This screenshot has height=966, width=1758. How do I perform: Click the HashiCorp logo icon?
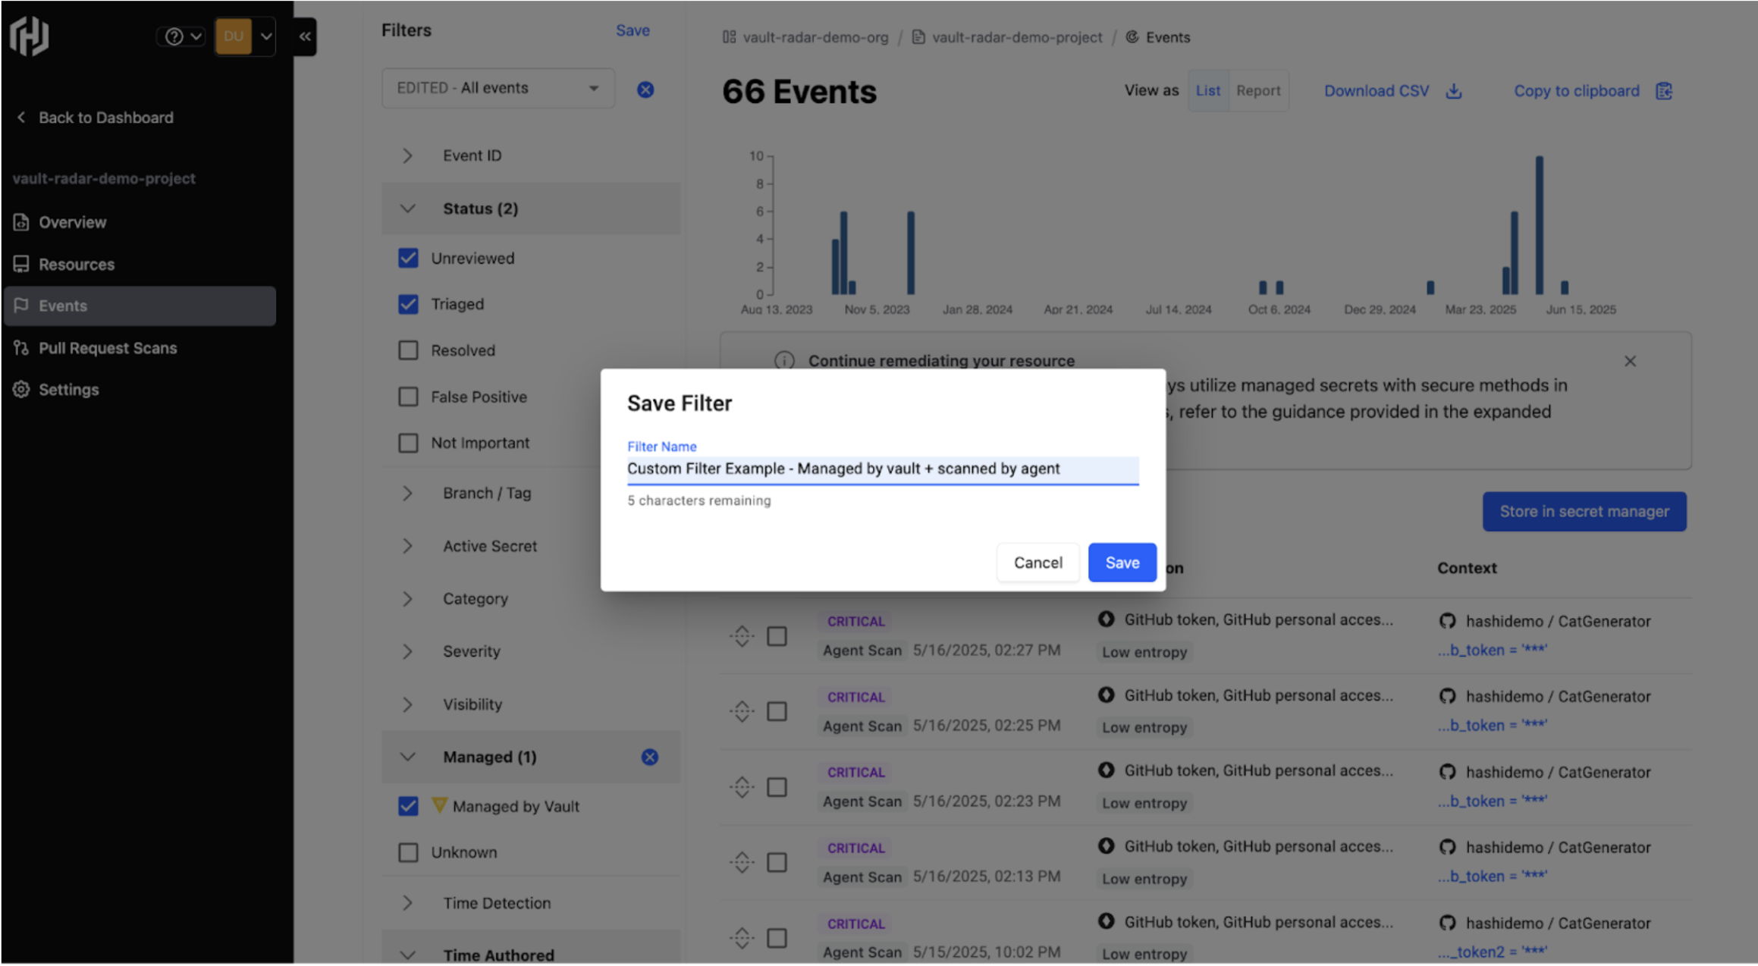pos(30,35)
